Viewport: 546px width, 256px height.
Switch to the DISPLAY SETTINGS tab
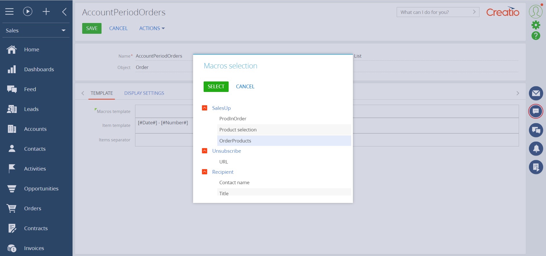[144, 93]
